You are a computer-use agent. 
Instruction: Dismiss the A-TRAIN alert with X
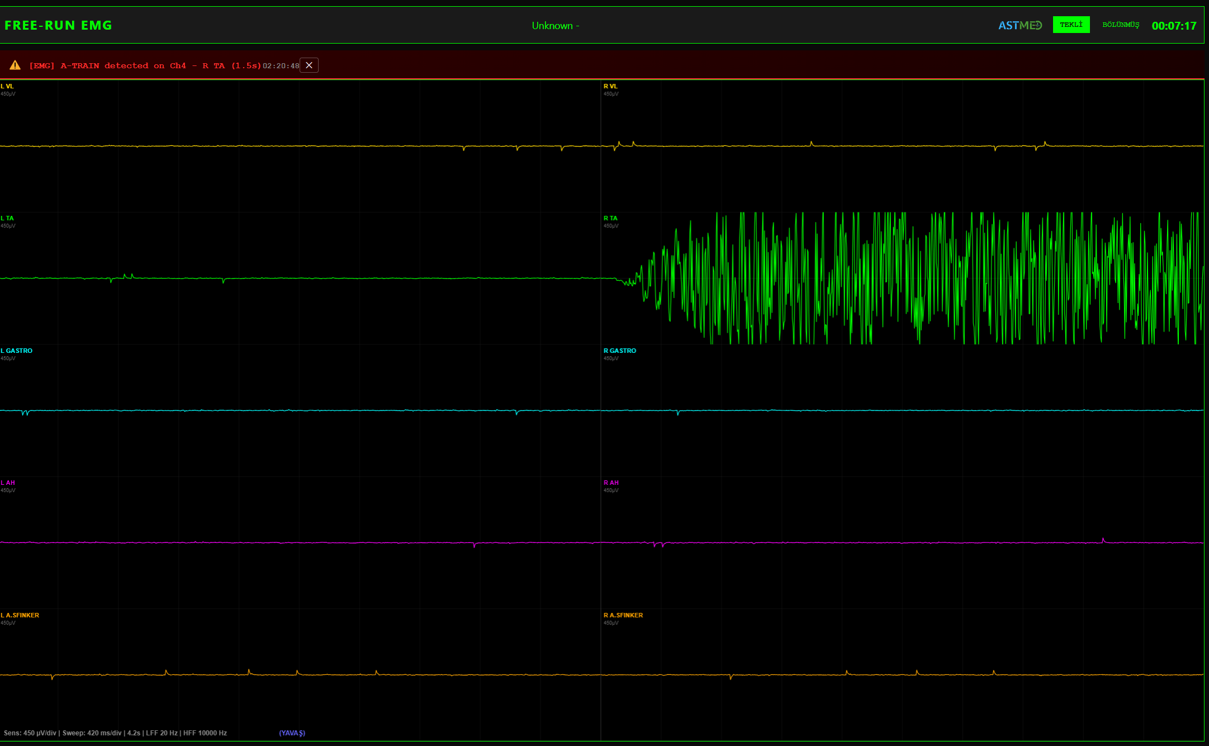(309, 65)
